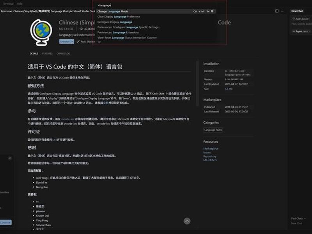
Task: Click the Last Updated date value
Action: [x=236, y=84]
